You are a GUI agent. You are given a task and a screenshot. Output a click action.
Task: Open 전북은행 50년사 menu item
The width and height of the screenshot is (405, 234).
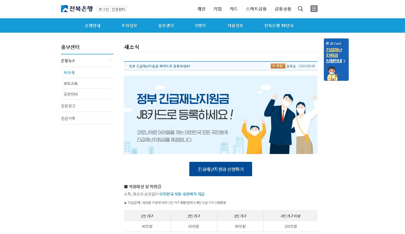tap(279, 26)
